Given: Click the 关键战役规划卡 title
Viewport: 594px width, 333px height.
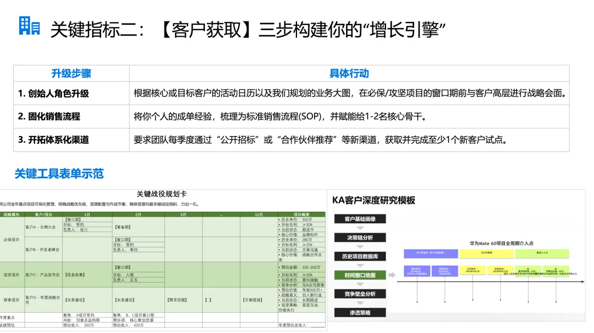Looking at the screenshot, I should pos(161,194).
